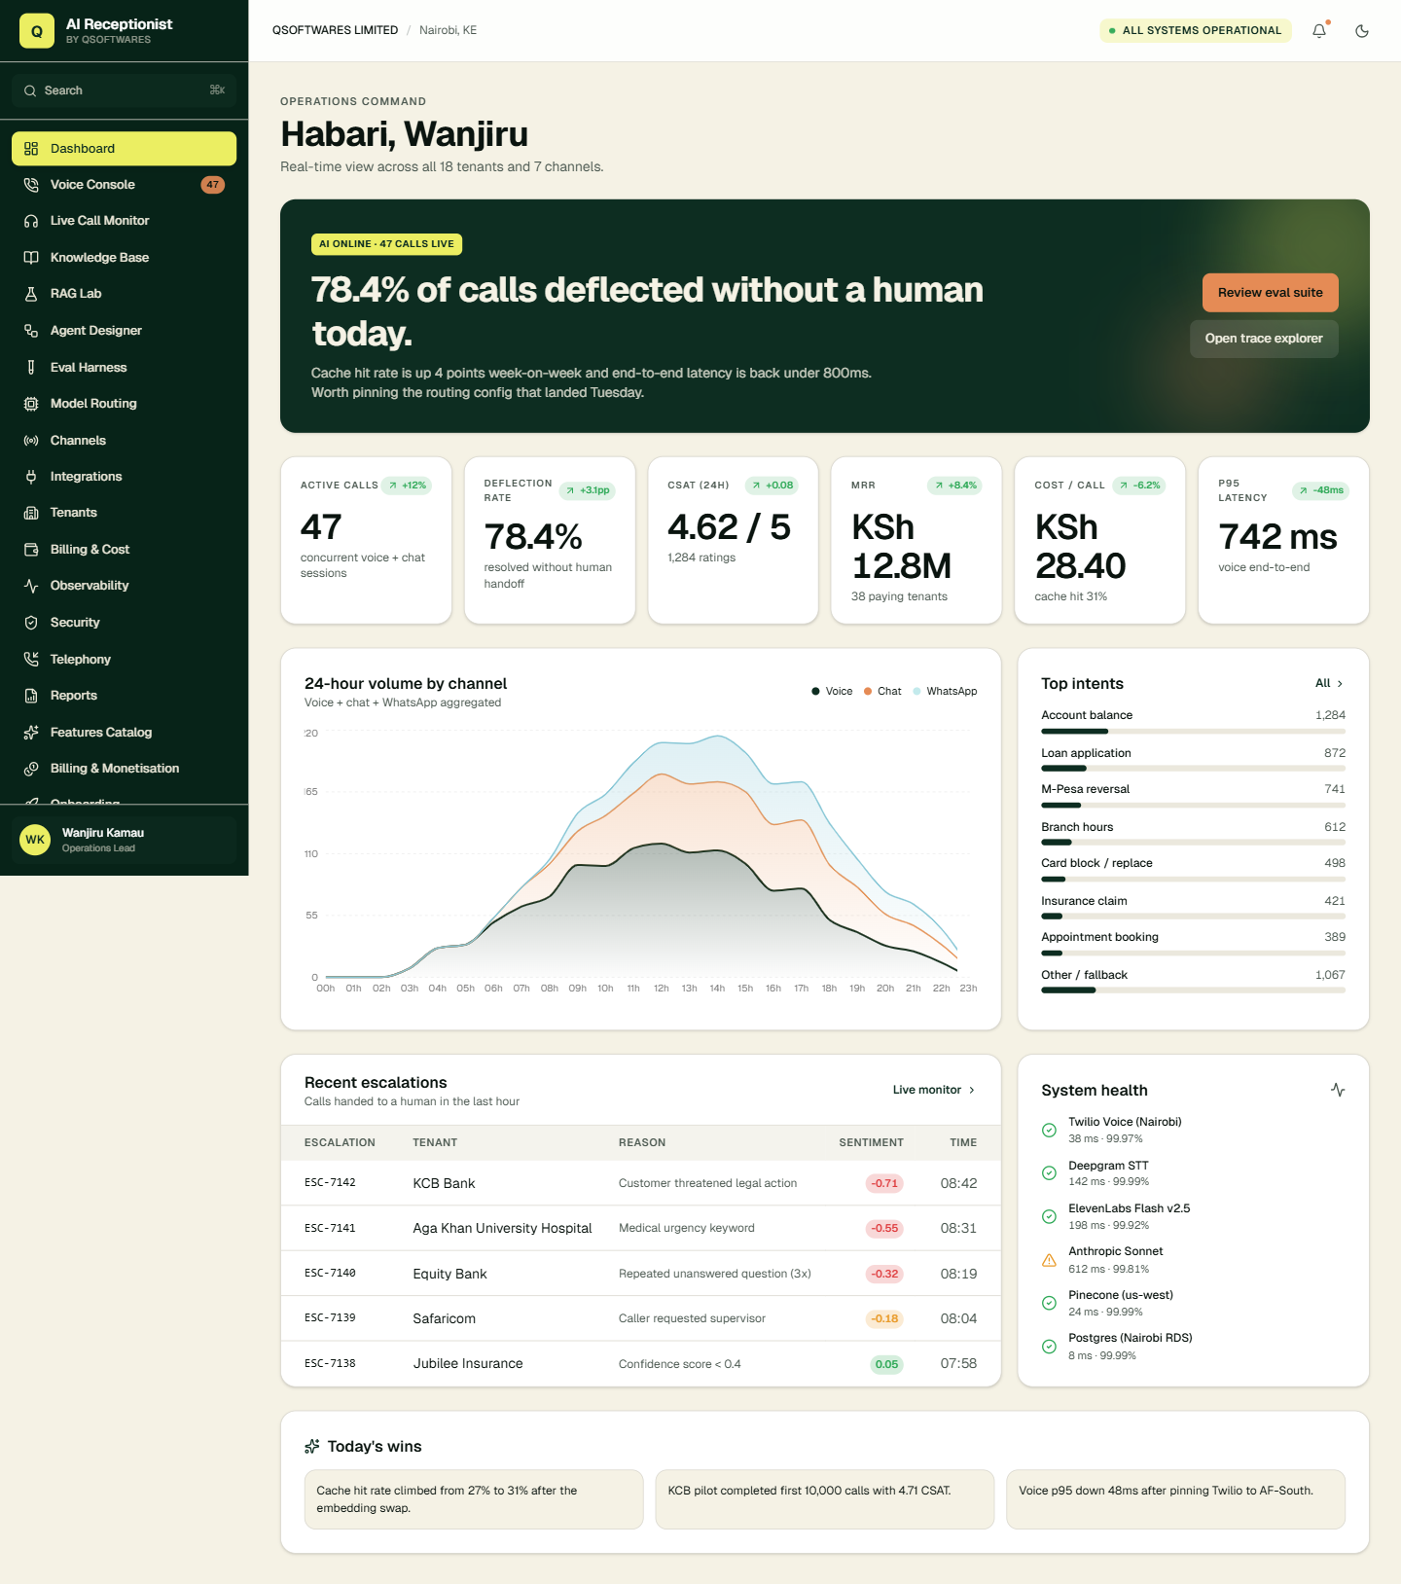This screenshot has height=1584, width=1401.
Task: Click the System health activity icon
Action: click(x=1338, y=1090)
